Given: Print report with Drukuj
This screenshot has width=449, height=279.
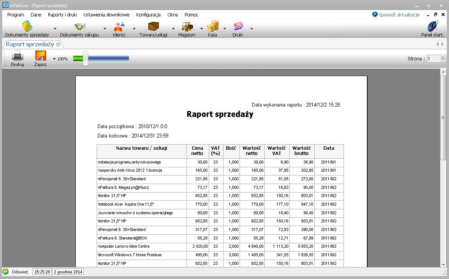Looking at the screenshot, I should 17,58.
